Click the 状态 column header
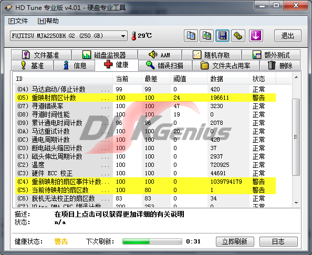 click(x=263, y=79)
